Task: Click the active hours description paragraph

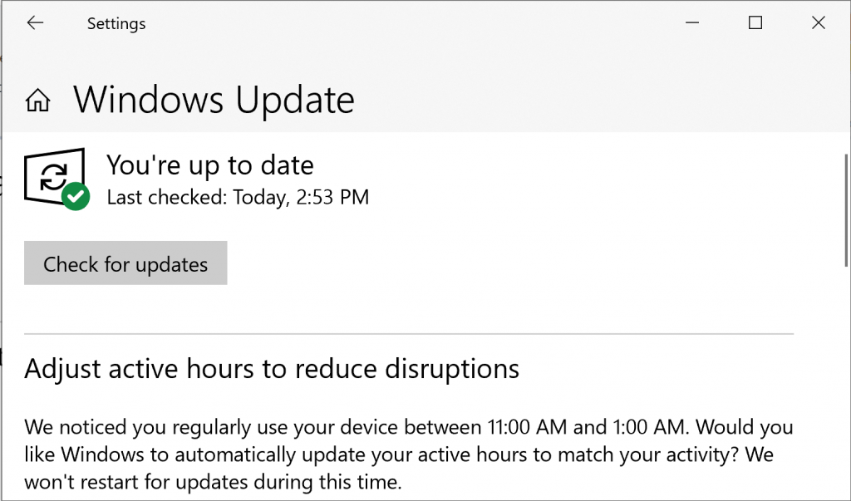Action: click(x=409, y=454)
